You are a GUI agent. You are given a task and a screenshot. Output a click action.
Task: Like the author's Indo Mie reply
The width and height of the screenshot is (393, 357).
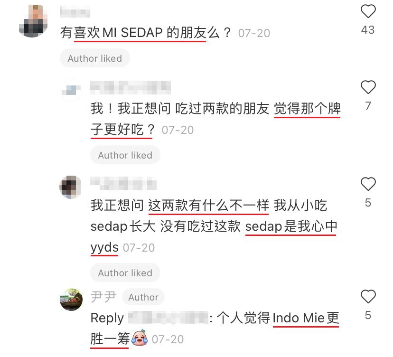(368, 297)
